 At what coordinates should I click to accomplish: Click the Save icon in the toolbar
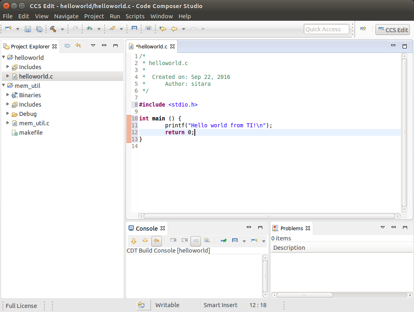pos(28,29)
